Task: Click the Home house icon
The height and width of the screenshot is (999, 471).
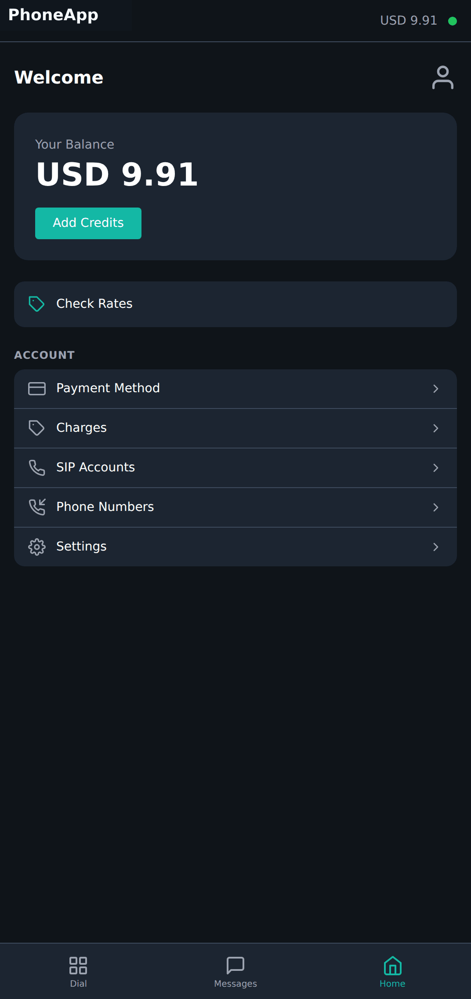Action: (x=392, y=965)
